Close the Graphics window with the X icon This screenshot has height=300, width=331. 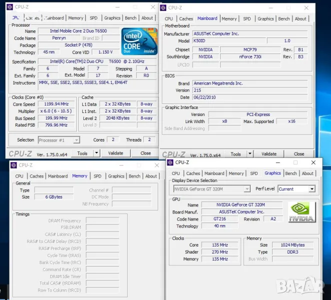pyautogui.click(x=313, y=162)
